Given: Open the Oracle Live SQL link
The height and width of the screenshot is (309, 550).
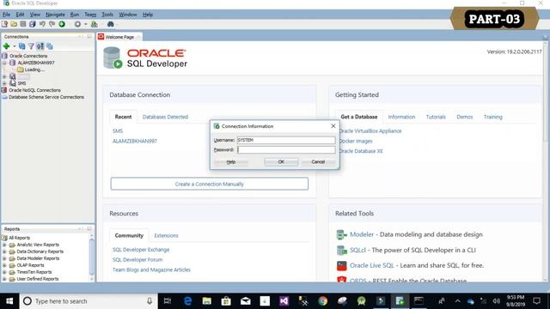Looking at the screenshot, I should tap(372, 265).
